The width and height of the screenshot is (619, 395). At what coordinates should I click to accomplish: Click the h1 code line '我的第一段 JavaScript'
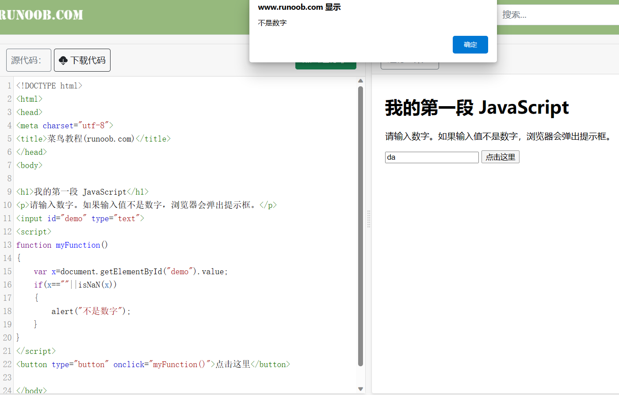coord(82,192)
